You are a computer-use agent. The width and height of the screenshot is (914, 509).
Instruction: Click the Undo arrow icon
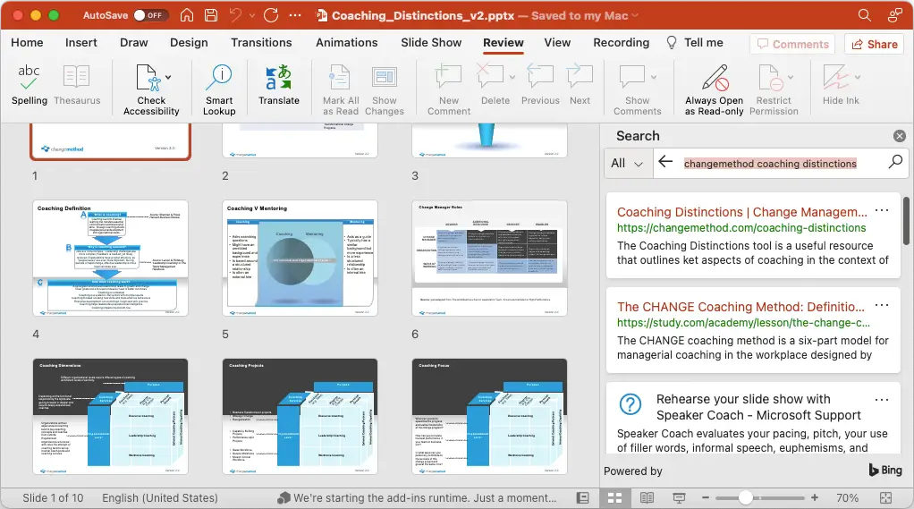click(x=235, y=15)
